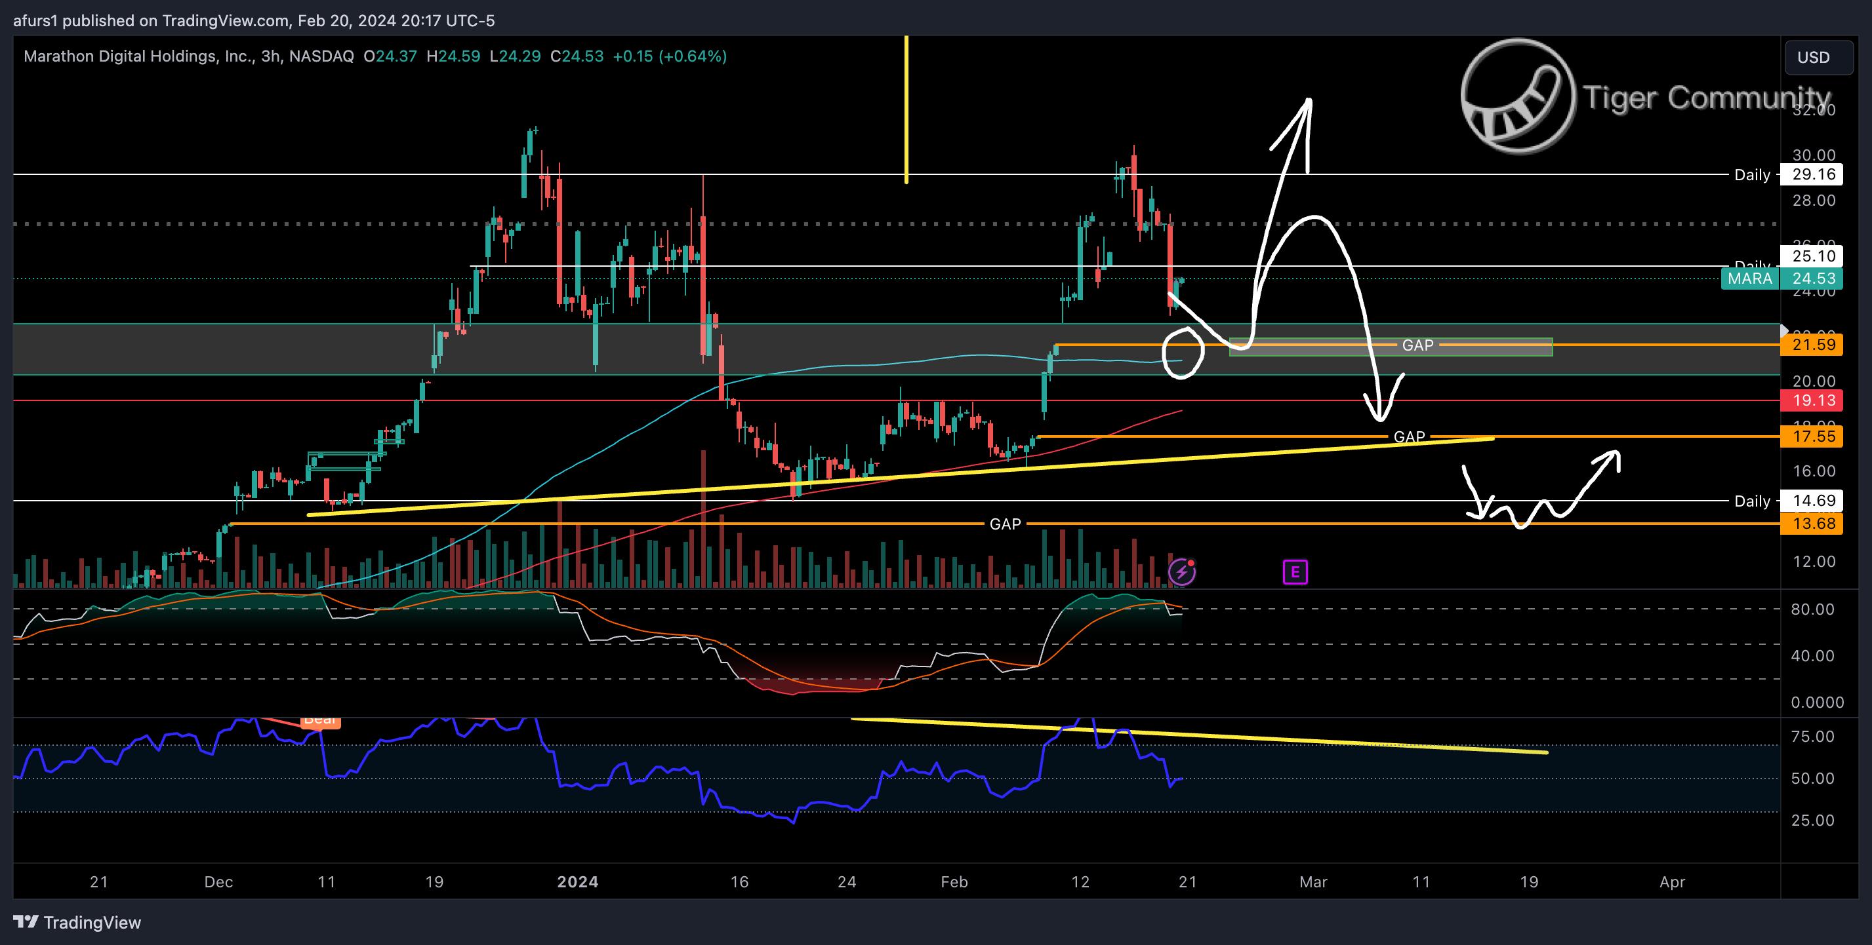Click the purple lightning bolt event icon

tap(1181, 572)
